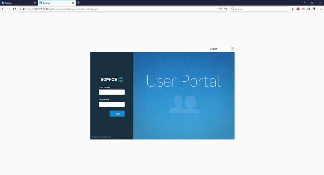Click the browser Back arrow
The height and width of the screenshot is (175, 324).
[3, 9]
